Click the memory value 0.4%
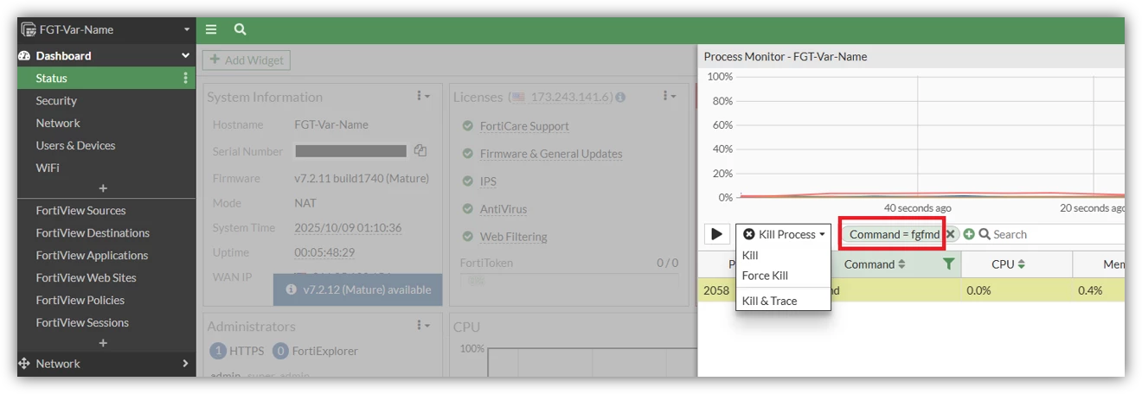 click(1090, 290)
